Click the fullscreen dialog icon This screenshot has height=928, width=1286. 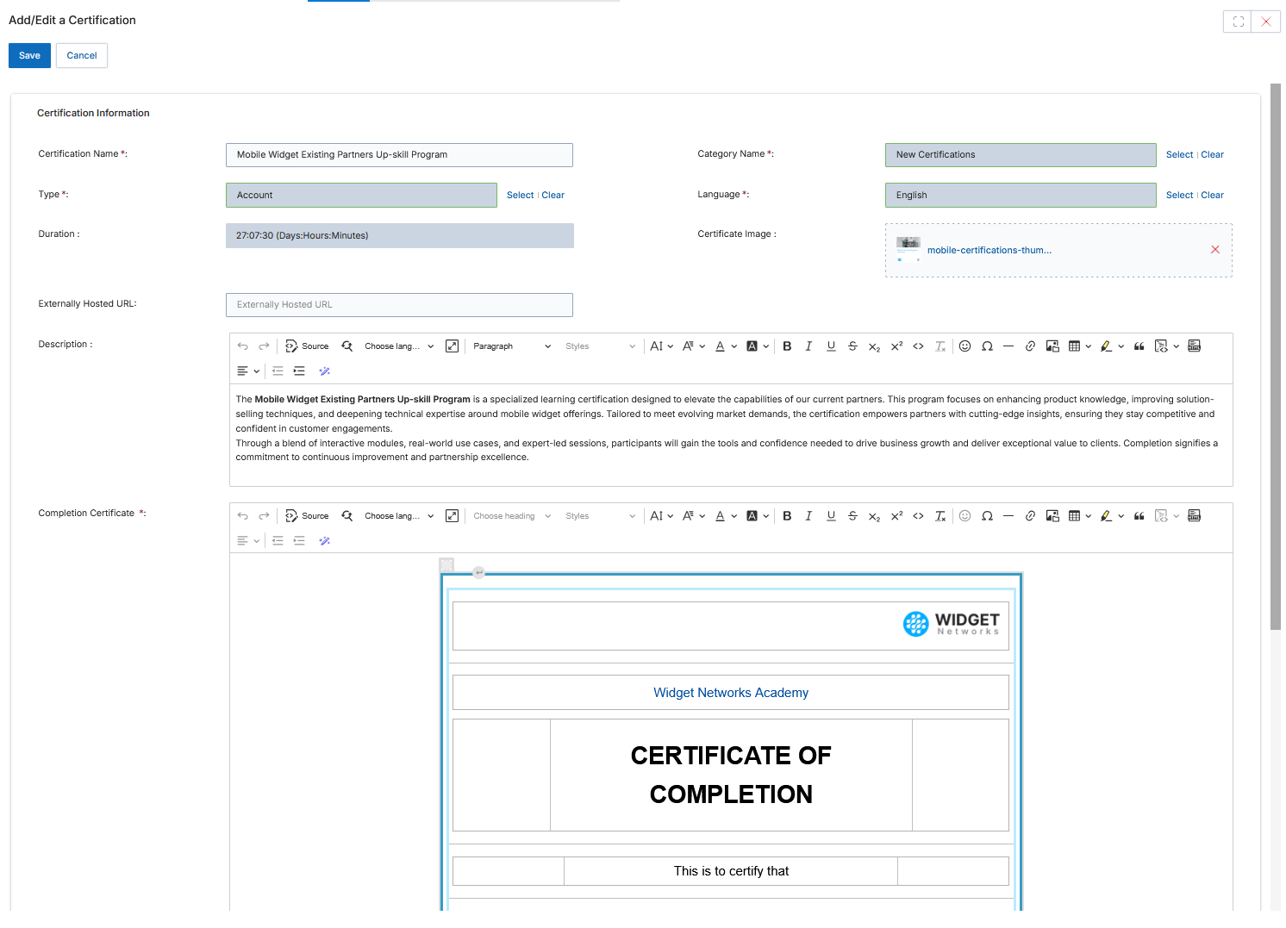[1238, 22]
